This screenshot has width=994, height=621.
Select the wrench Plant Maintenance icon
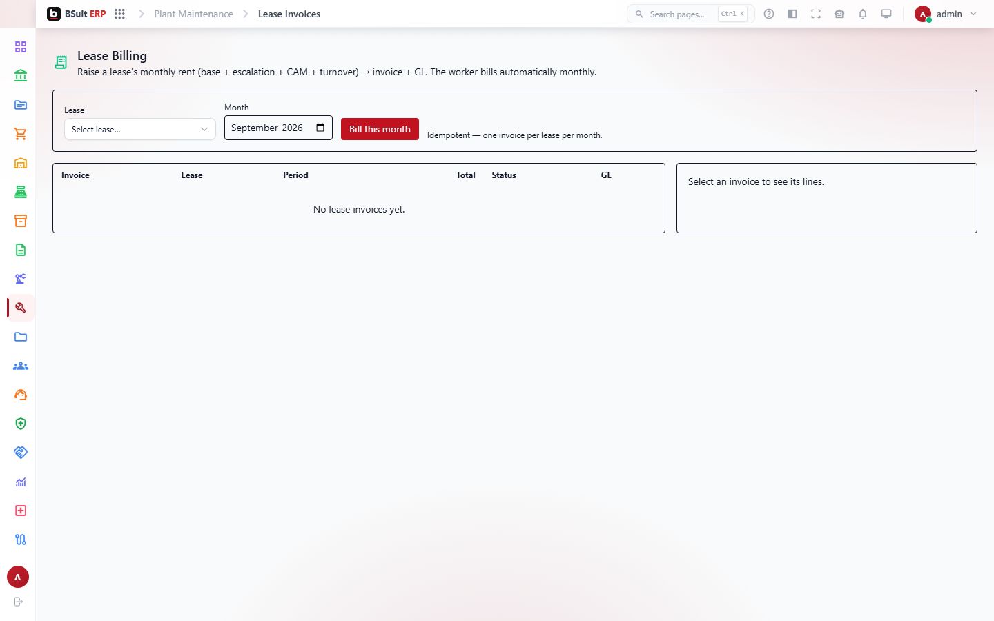click(x=21, y=308)
